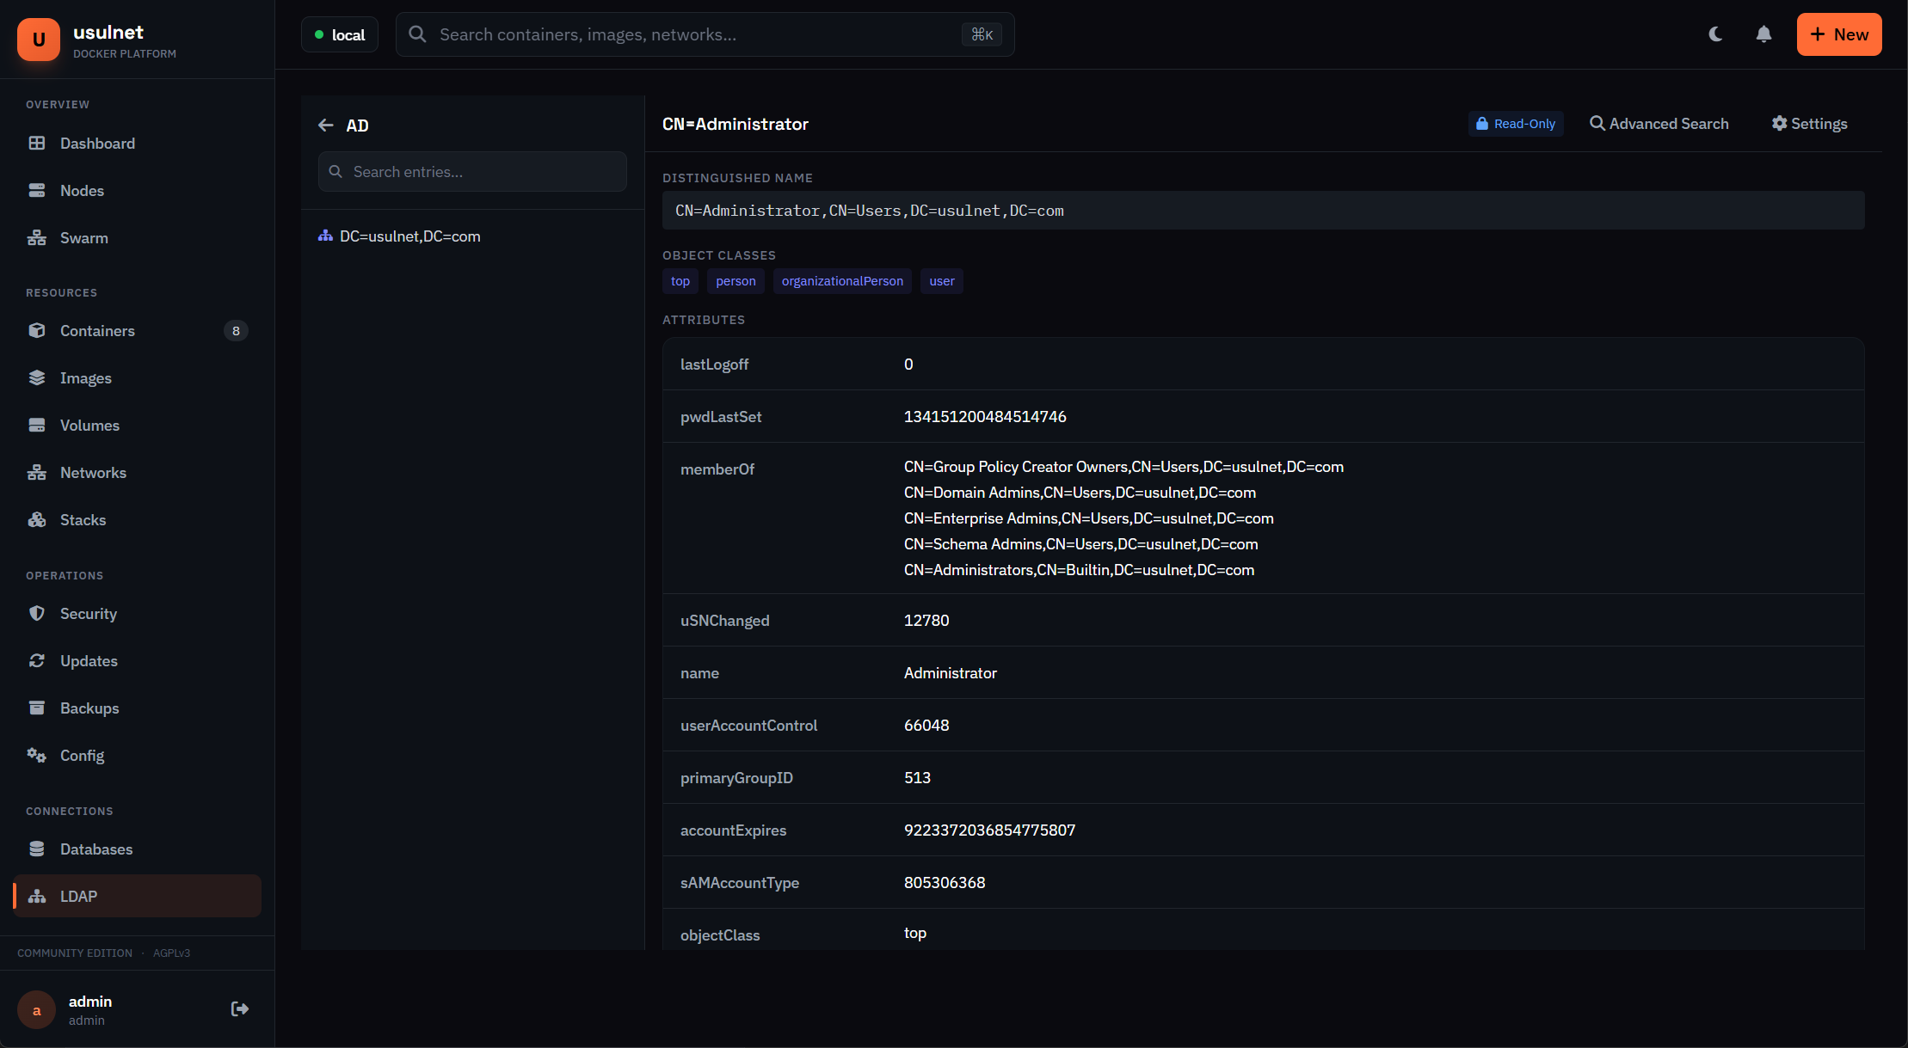The width and height of the screenshot is (1908, 1048).
Task: Switch to the LDAP section
Action: (78, 896)
